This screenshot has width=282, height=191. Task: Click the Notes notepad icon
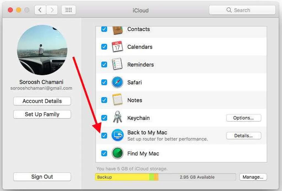click(118, 100)
